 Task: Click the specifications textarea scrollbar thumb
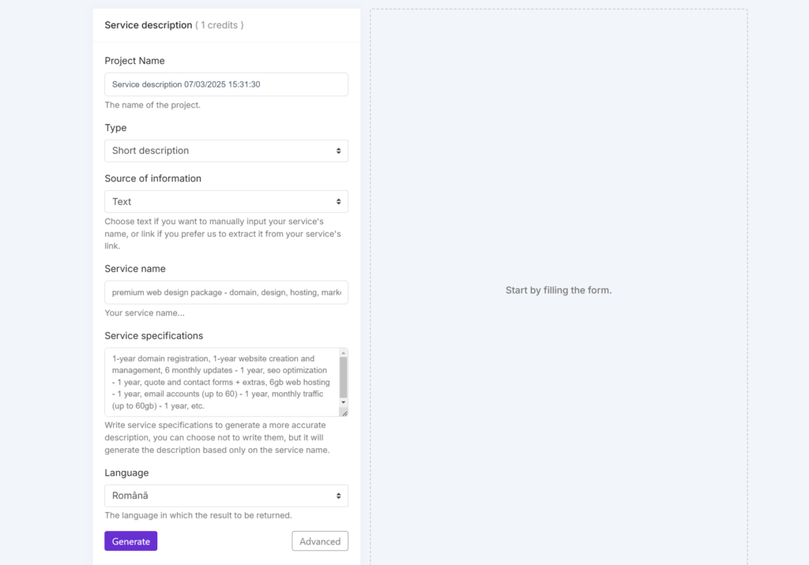point(343,376)
